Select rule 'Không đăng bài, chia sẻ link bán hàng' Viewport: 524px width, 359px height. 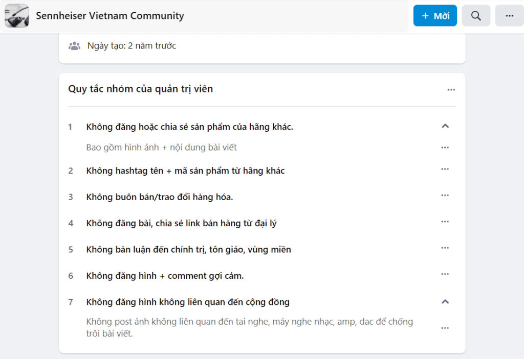[x=182, y=223]
